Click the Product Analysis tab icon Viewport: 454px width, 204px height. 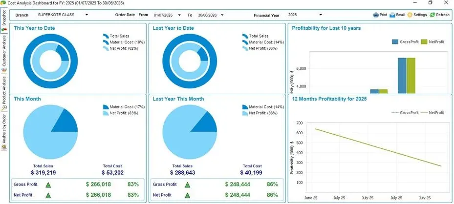tap(4, 108)
